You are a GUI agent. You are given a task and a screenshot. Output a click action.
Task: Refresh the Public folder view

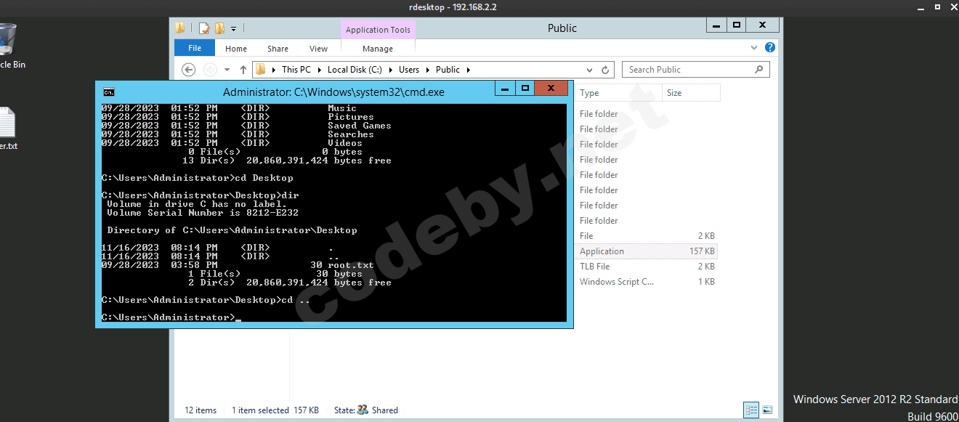(x=605, y=70)
